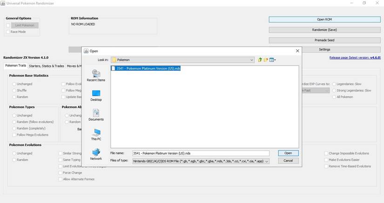Select This PC in places bar
The width and height of the screenshot is (384, 203).
pyautogui.click(x=96, y=135)
